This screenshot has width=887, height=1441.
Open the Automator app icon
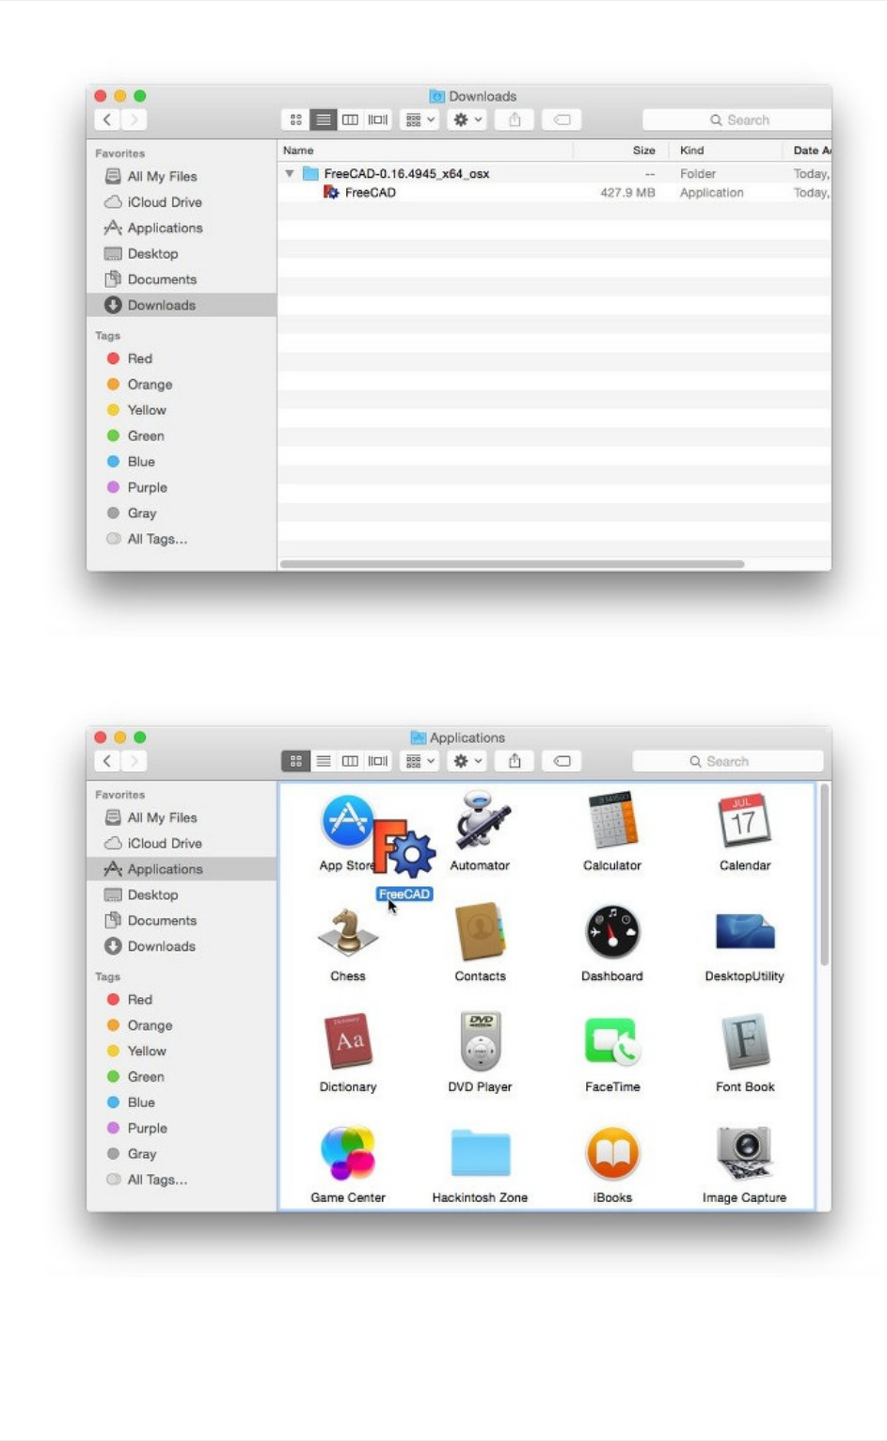(481, 820)
